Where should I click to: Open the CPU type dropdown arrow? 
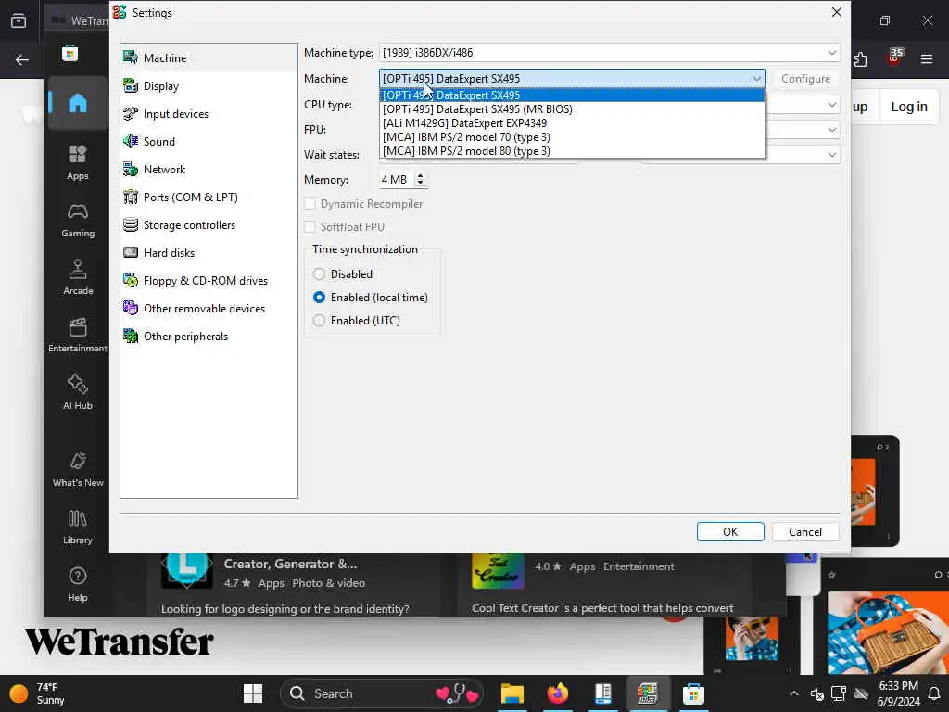pyautogui.click(x=832, y=104)
